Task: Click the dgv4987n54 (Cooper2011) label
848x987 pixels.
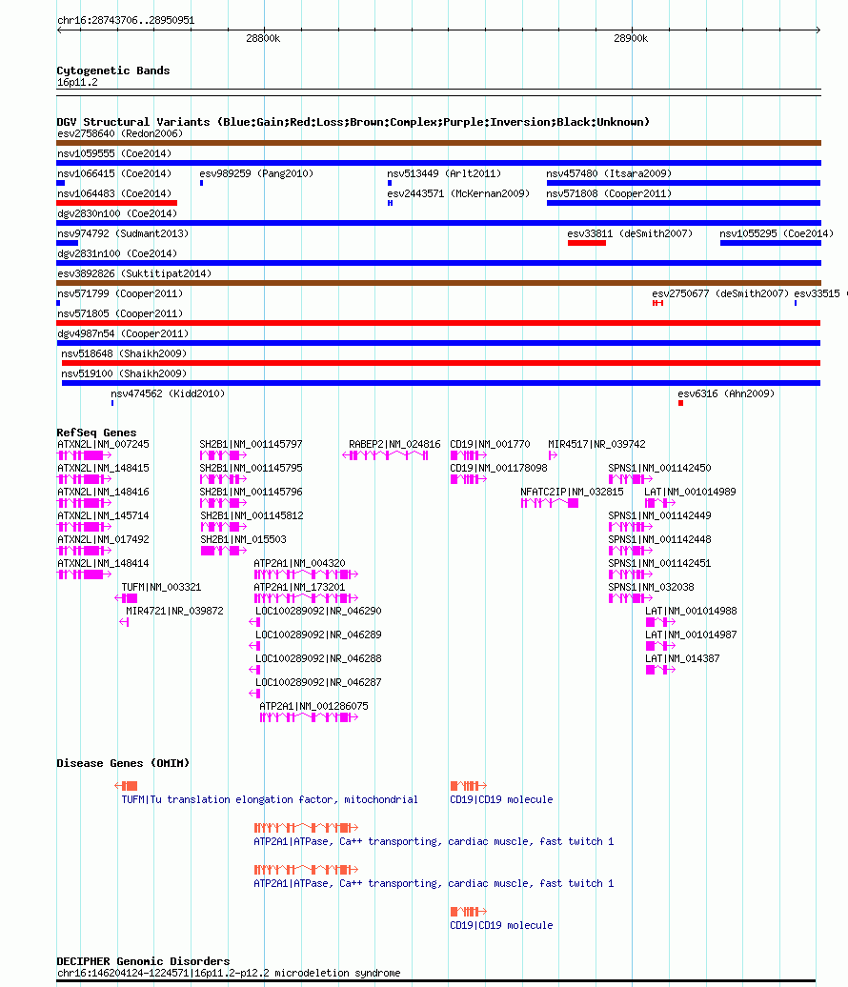Action: pos(123,333)
